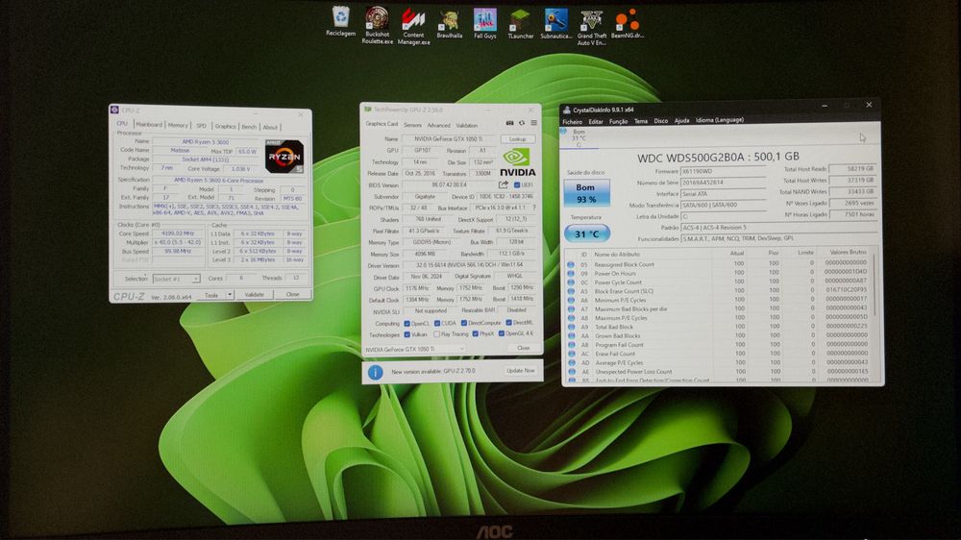Click the Tools button in CPU-Z
This screenshot has width=961, height=540.
(211, 295)
